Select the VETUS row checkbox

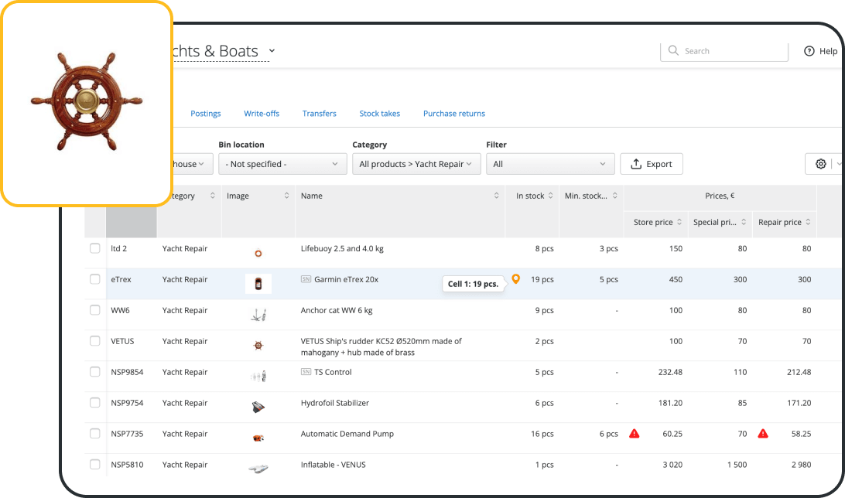[x=95, y=341]
